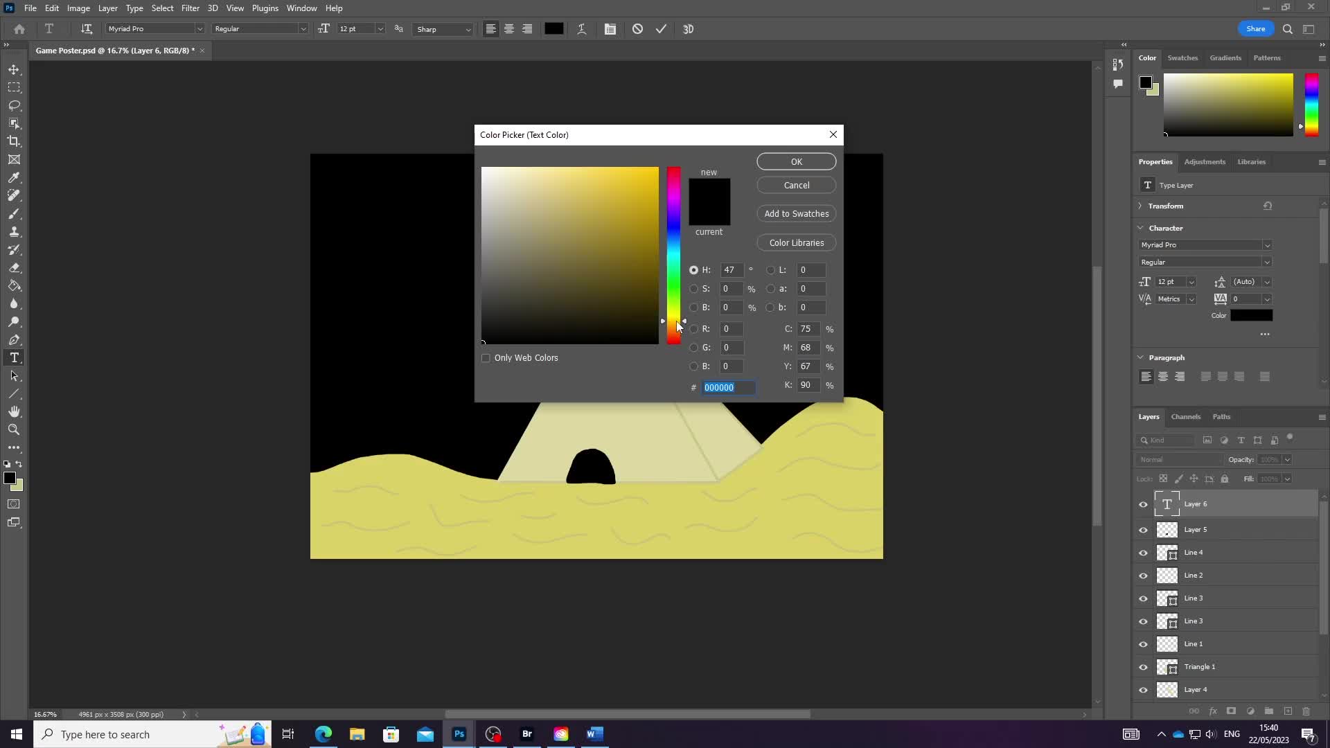Hide Triangle 1 layer with its eye icon

coord(1144,667)
